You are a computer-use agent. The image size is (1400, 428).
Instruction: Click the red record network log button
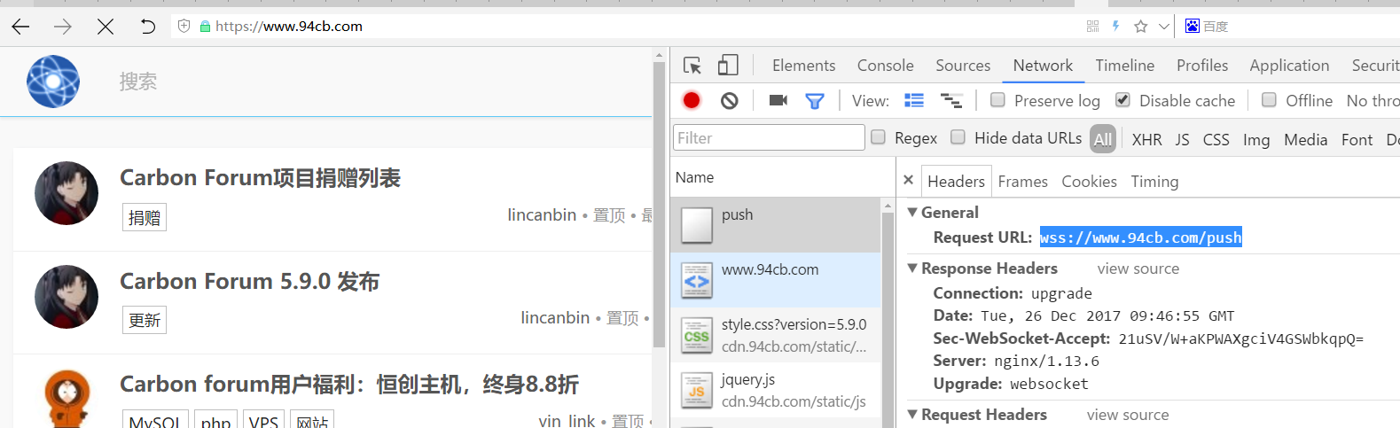(692, 101)
